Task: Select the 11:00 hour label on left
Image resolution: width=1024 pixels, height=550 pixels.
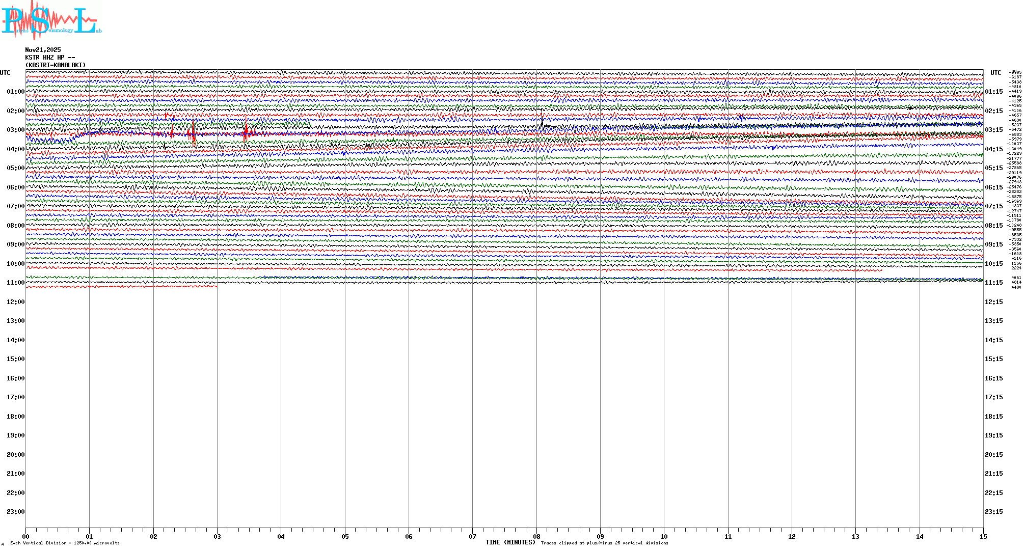Action: (x=15, y=283)
